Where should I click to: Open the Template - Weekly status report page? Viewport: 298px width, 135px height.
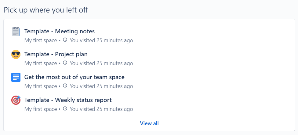68,100
